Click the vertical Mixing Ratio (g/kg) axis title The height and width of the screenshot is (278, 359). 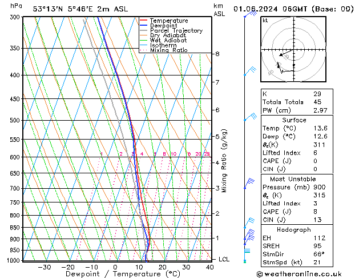[224, 161]
